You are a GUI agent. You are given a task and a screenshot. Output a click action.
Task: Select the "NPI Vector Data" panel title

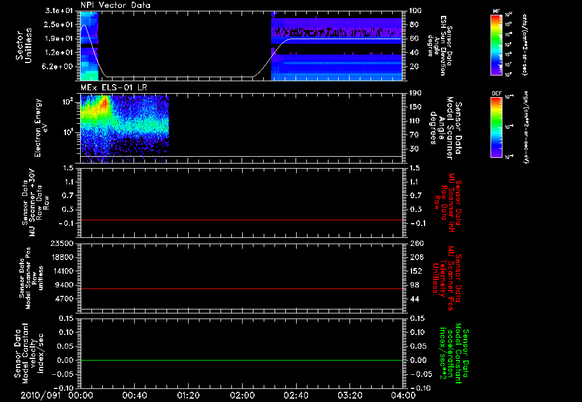115,5
